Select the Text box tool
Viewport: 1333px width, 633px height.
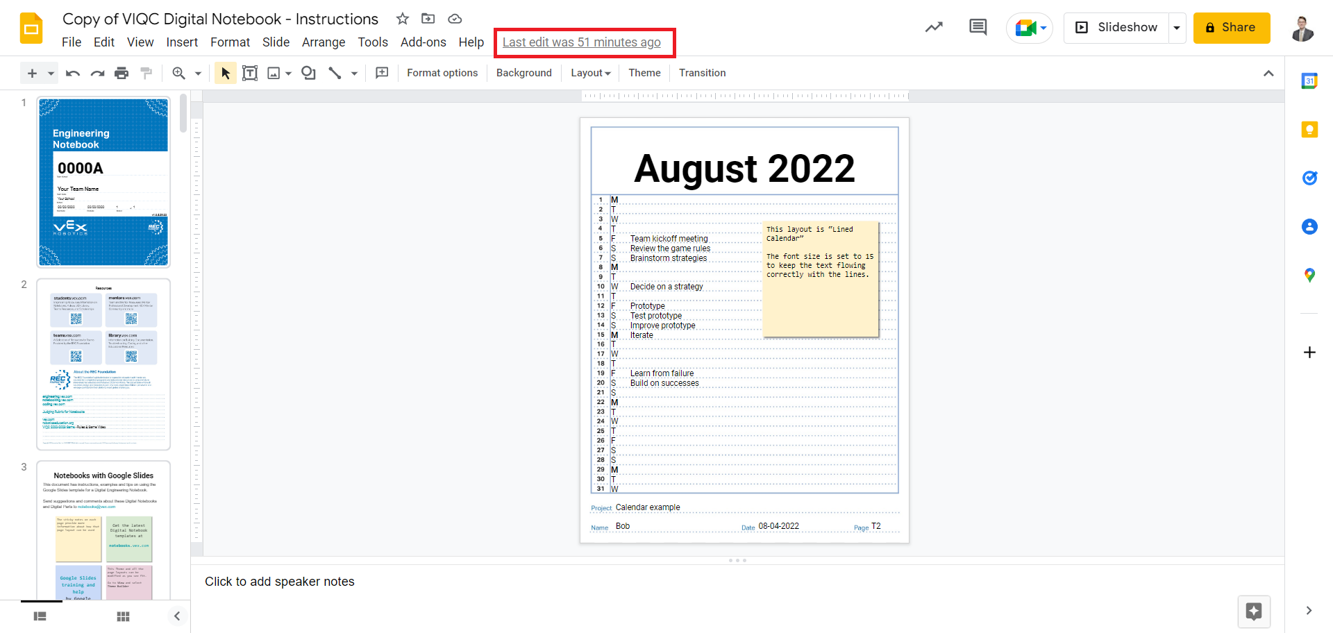coord(250,73)
